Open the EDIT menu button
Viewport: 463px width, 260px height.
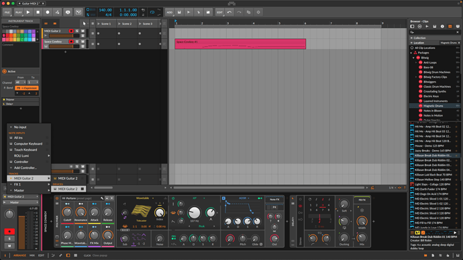pyautogui.click(x=219, y=12)
